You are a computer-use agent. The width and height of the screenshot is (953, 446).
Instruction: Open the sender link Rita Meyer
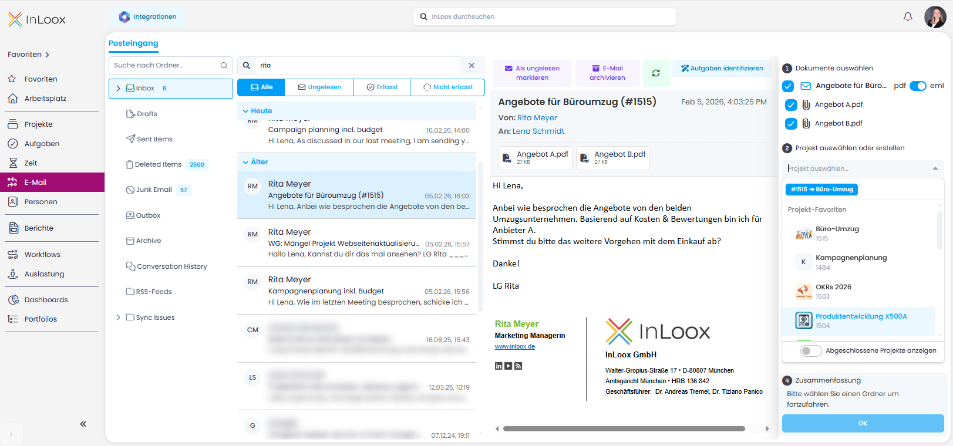coord(537,118)
